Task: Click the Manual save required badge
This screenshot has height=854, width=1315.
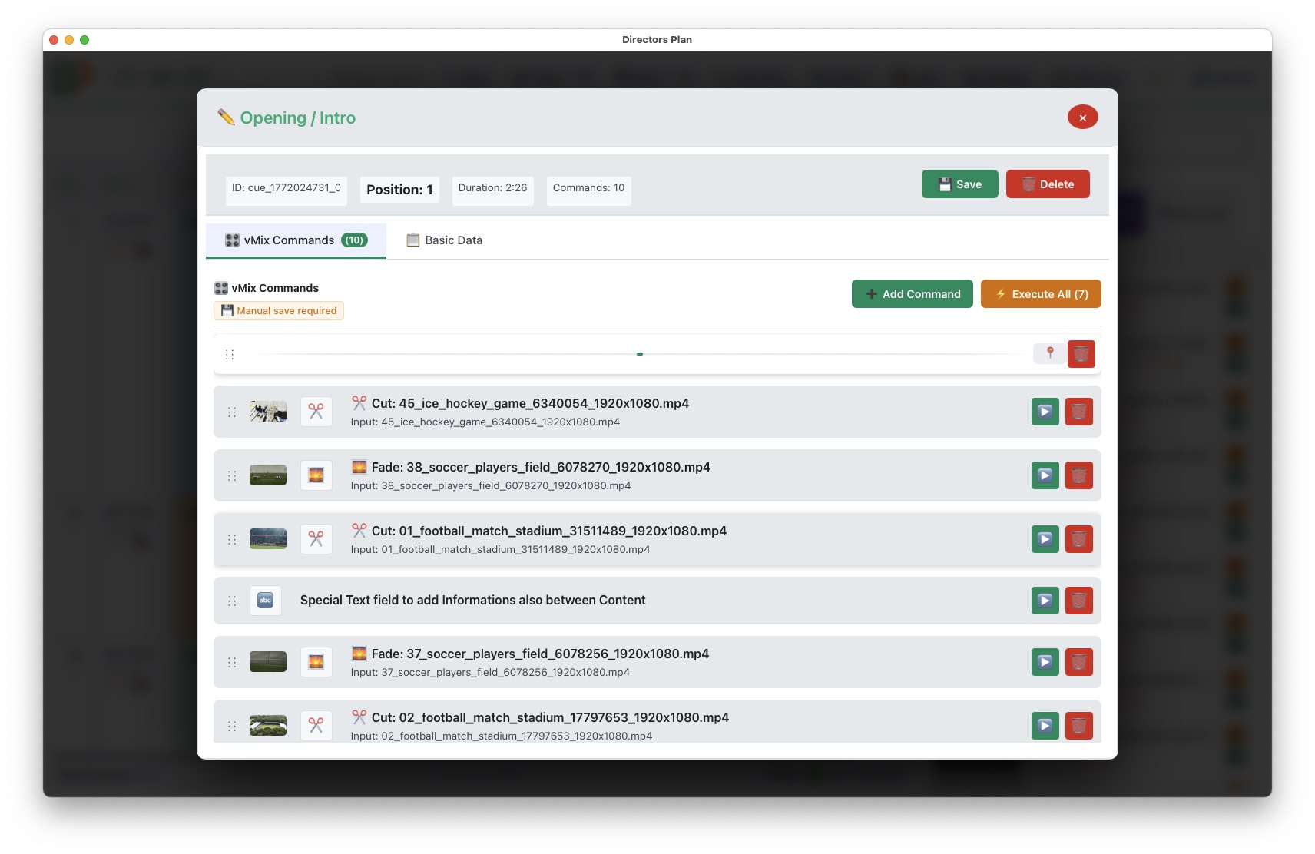Action: [278, 310]
